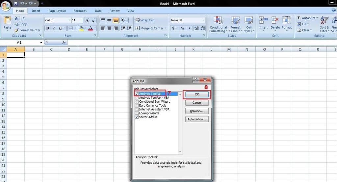Save workbook from Quick Access Toolbar
The image size is (337, 182).
16,3
